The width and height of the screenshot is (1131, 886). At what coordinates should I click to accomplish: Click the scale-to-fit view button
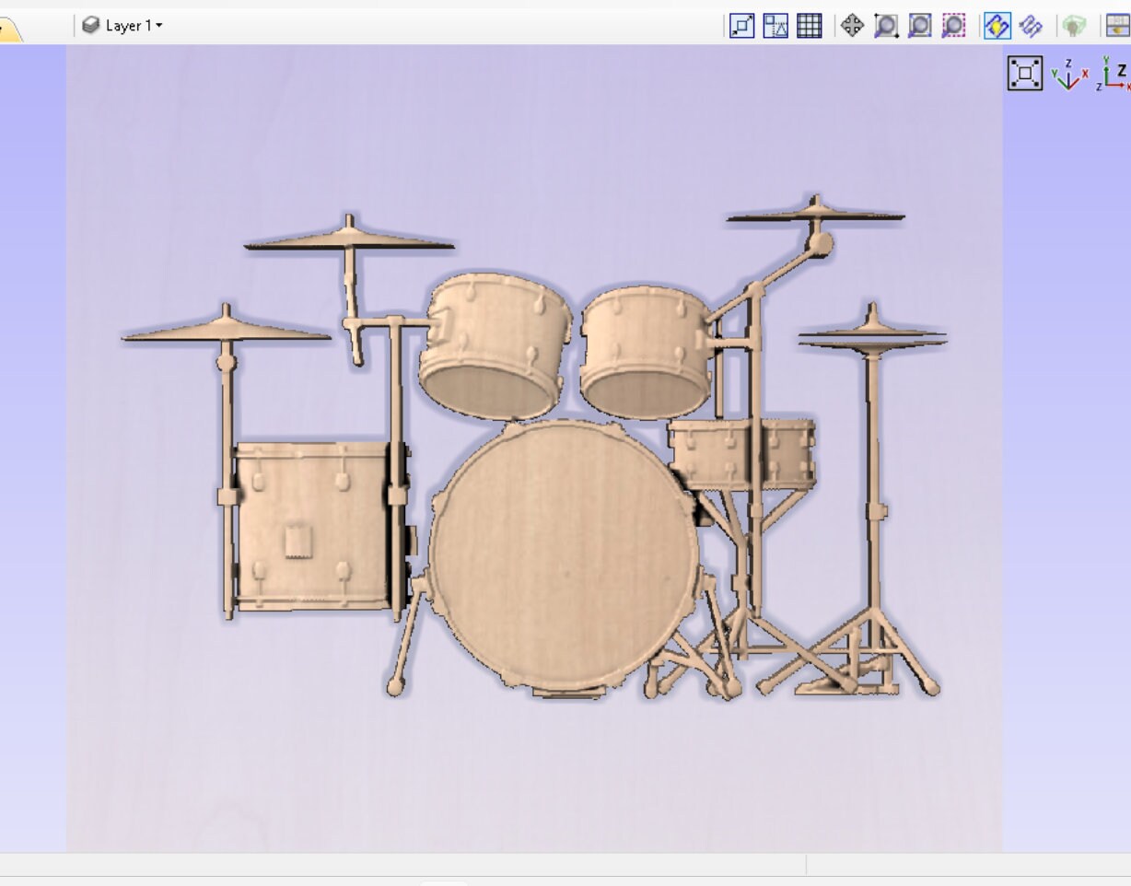click(741, 26)
